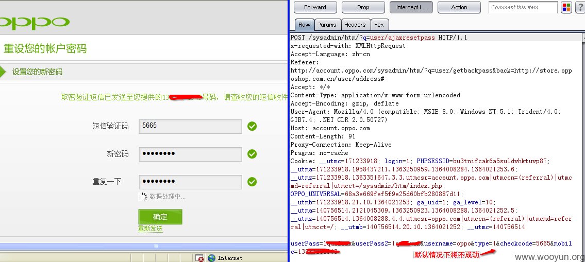
Task: Click the Pragma: no-cache header line
Action: (319, 153)
